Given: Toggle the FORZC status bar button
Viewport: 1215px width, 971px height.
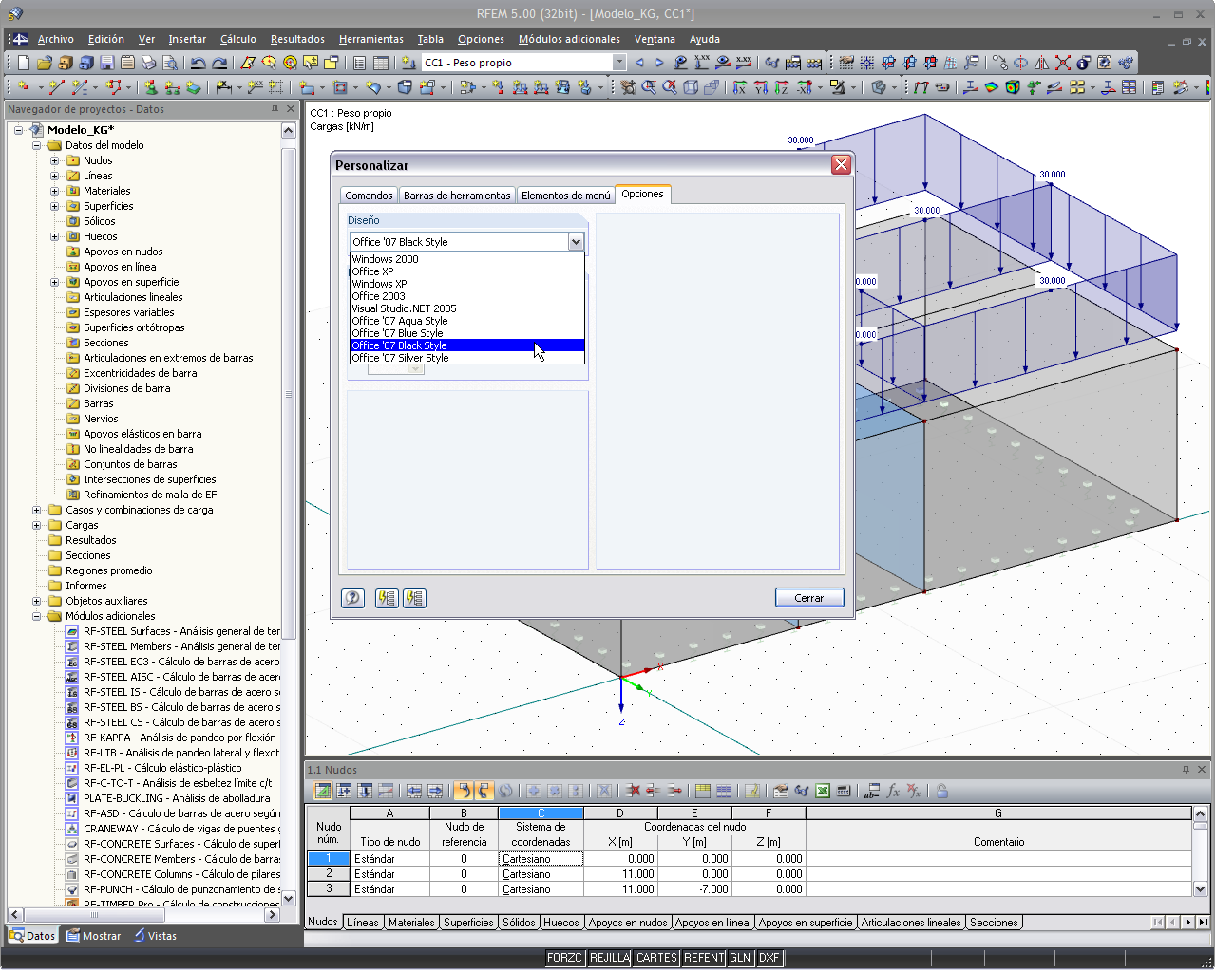Looking at the screenshot, I should click(x=564, y=958).
